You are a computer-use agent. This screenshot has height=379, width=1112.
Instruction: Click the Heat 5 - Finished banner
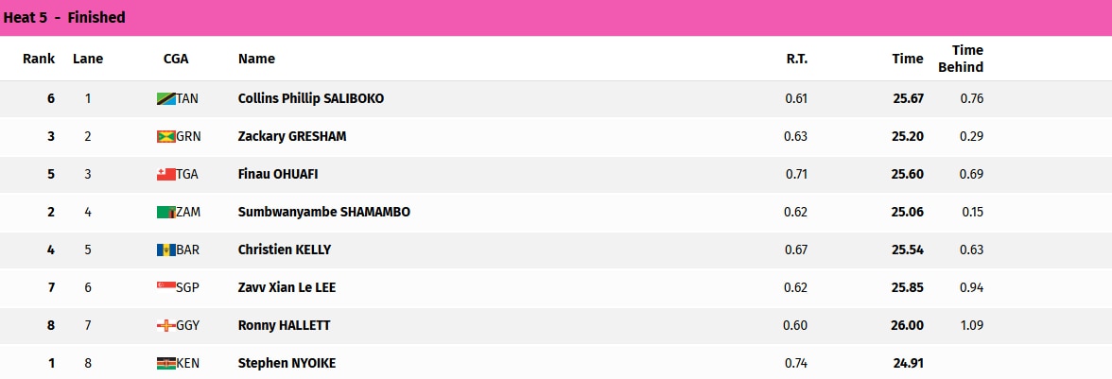click(556, 18)
